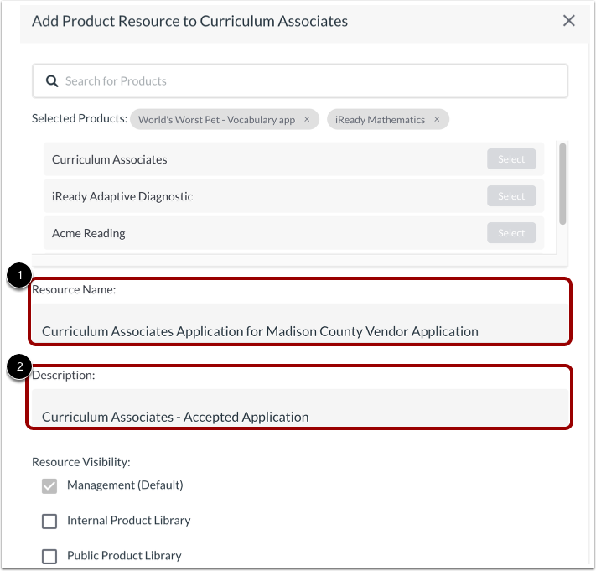Select the Curriculum Associates product
This screenshot has height=571, width=596.
pyautogui.click(x=510, y=159)
